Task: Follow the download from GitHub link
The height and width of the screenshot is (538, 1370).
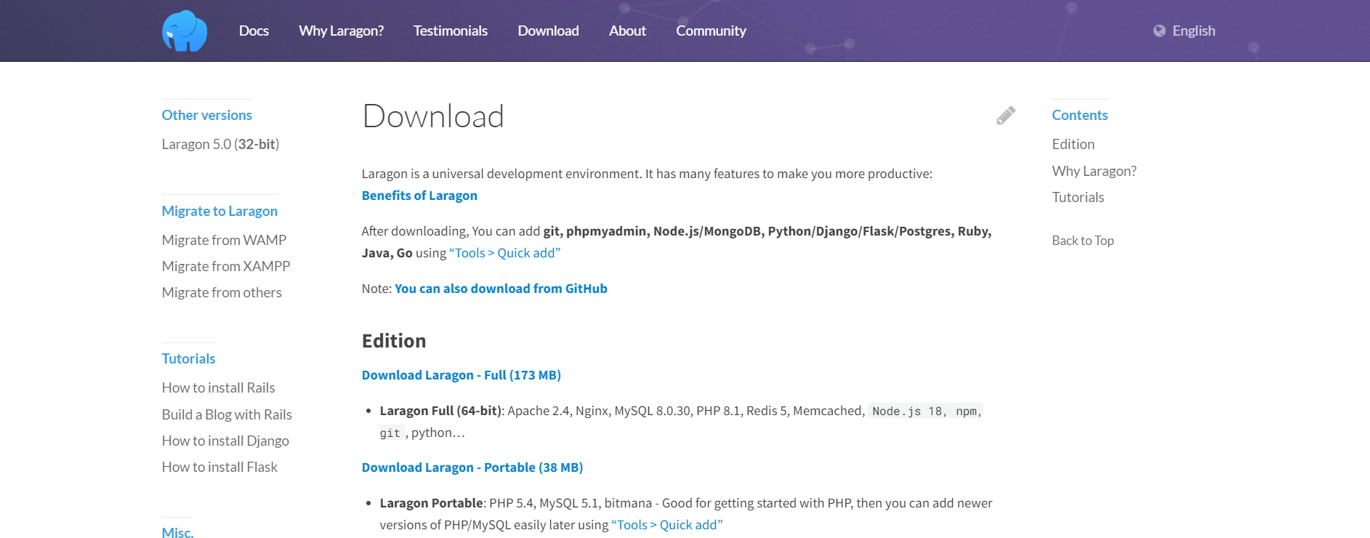Action: coord(501,289)
